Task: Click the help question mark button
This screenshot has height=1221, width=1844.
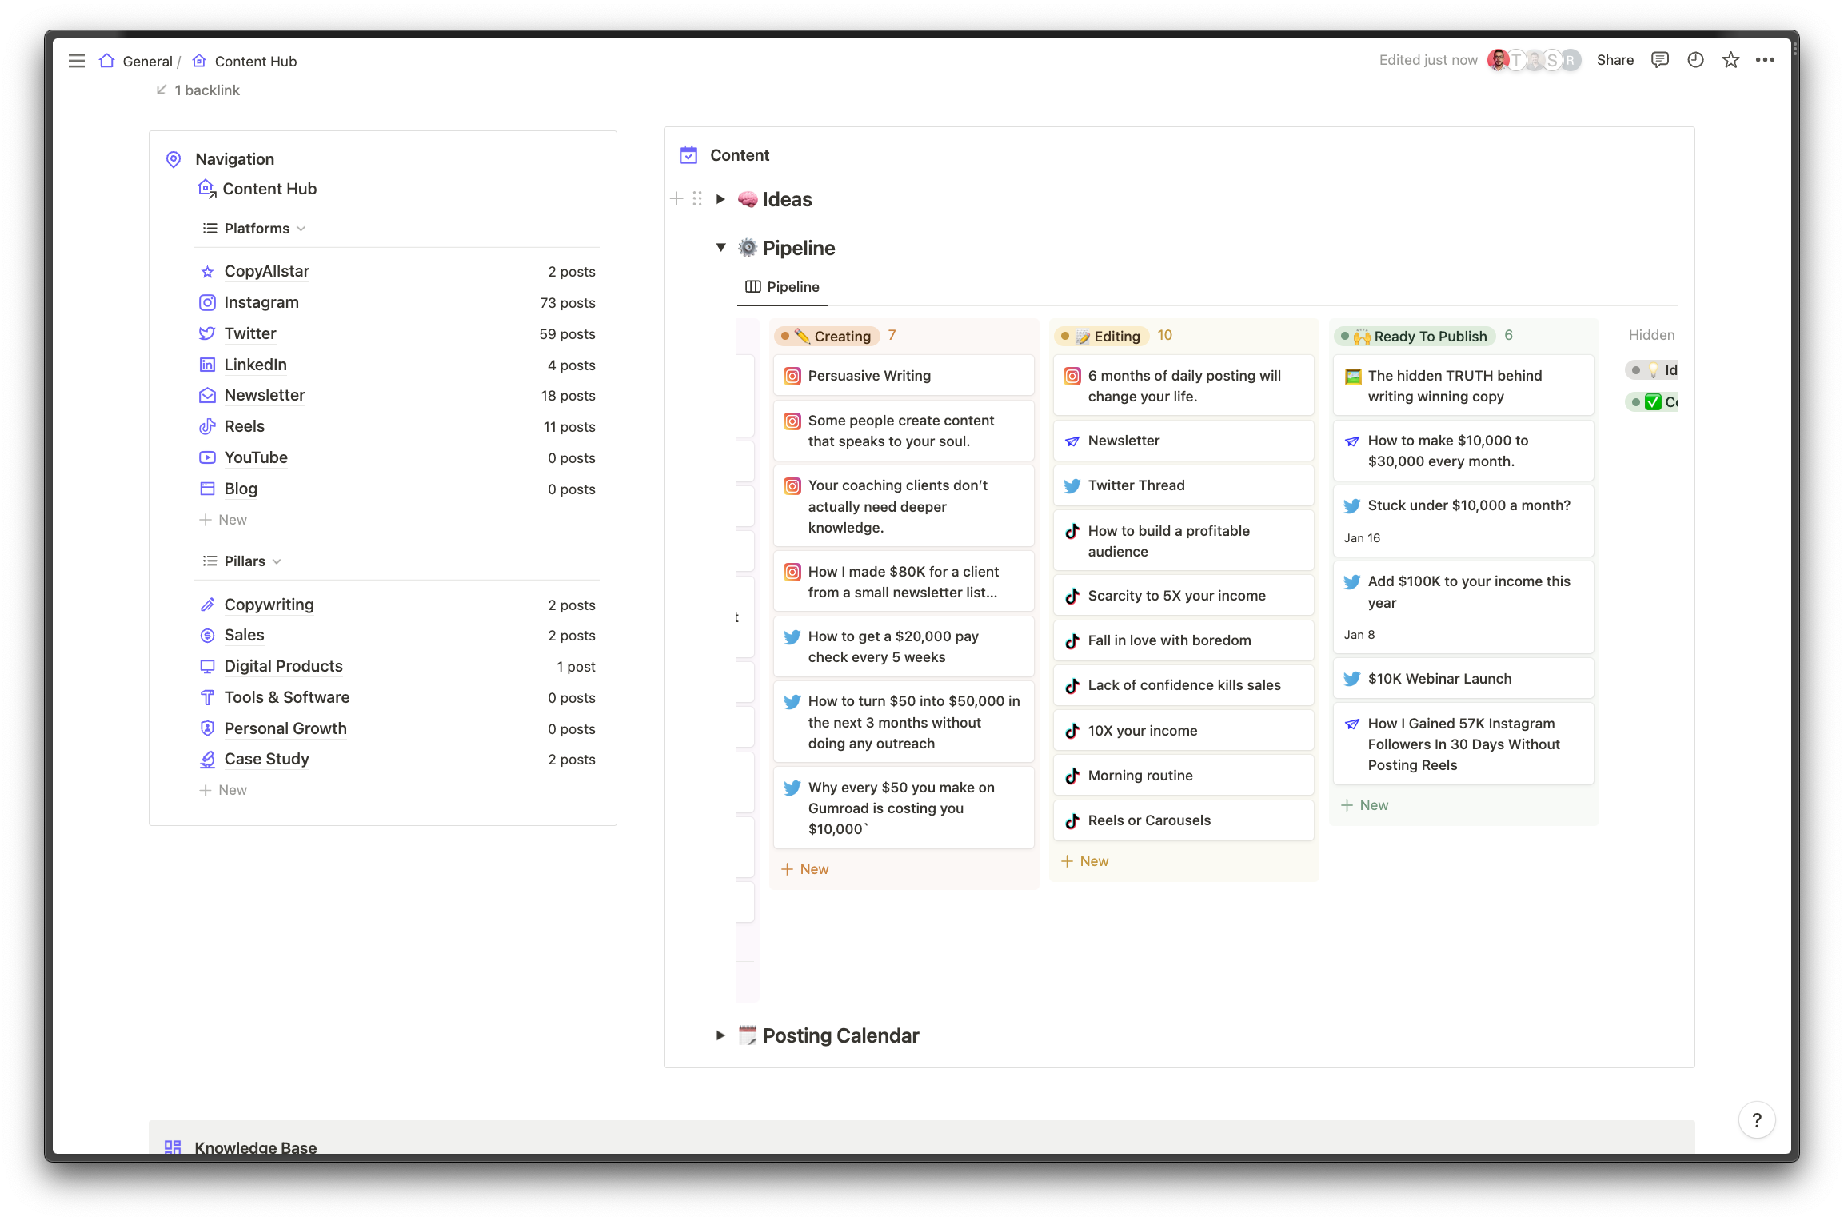Action: [1756, 1120]
